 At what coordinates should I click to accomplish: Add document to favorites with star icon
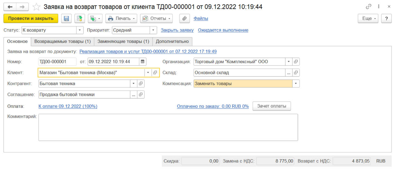click(36, 7)
